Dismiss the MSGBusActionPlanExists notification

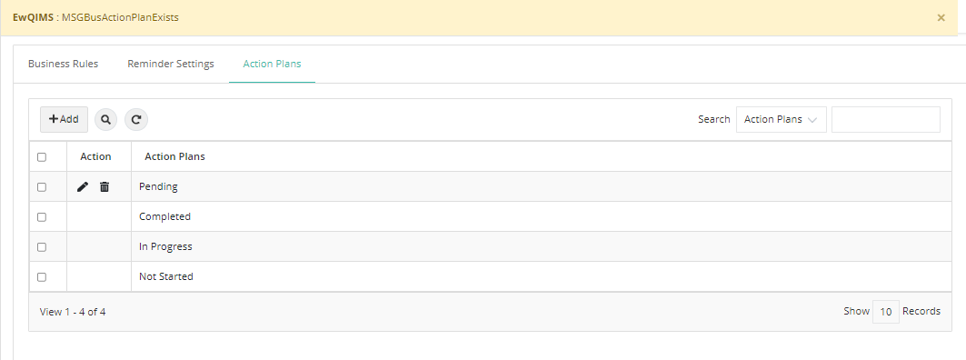(x=941, y=18)
